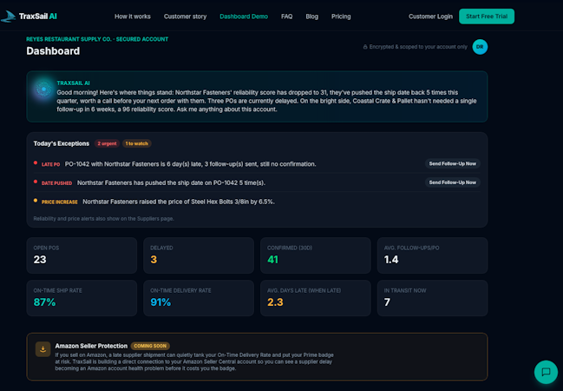Click the red dot by LATE PO
The height and width of the screenshot is (391, 563).
click(36, 163)
